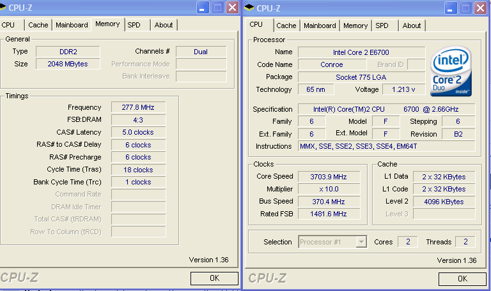Click the 1.213 v voltage value

point(403,90)
